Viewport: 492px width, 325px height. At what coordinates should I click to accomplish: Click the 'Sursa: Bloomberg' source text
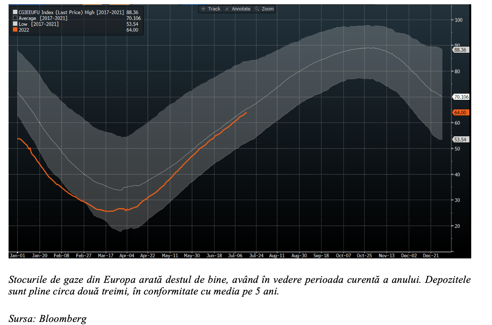point(48,318)
